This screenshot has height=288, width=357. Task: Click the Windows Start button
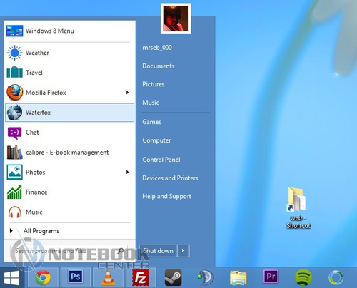11,277
